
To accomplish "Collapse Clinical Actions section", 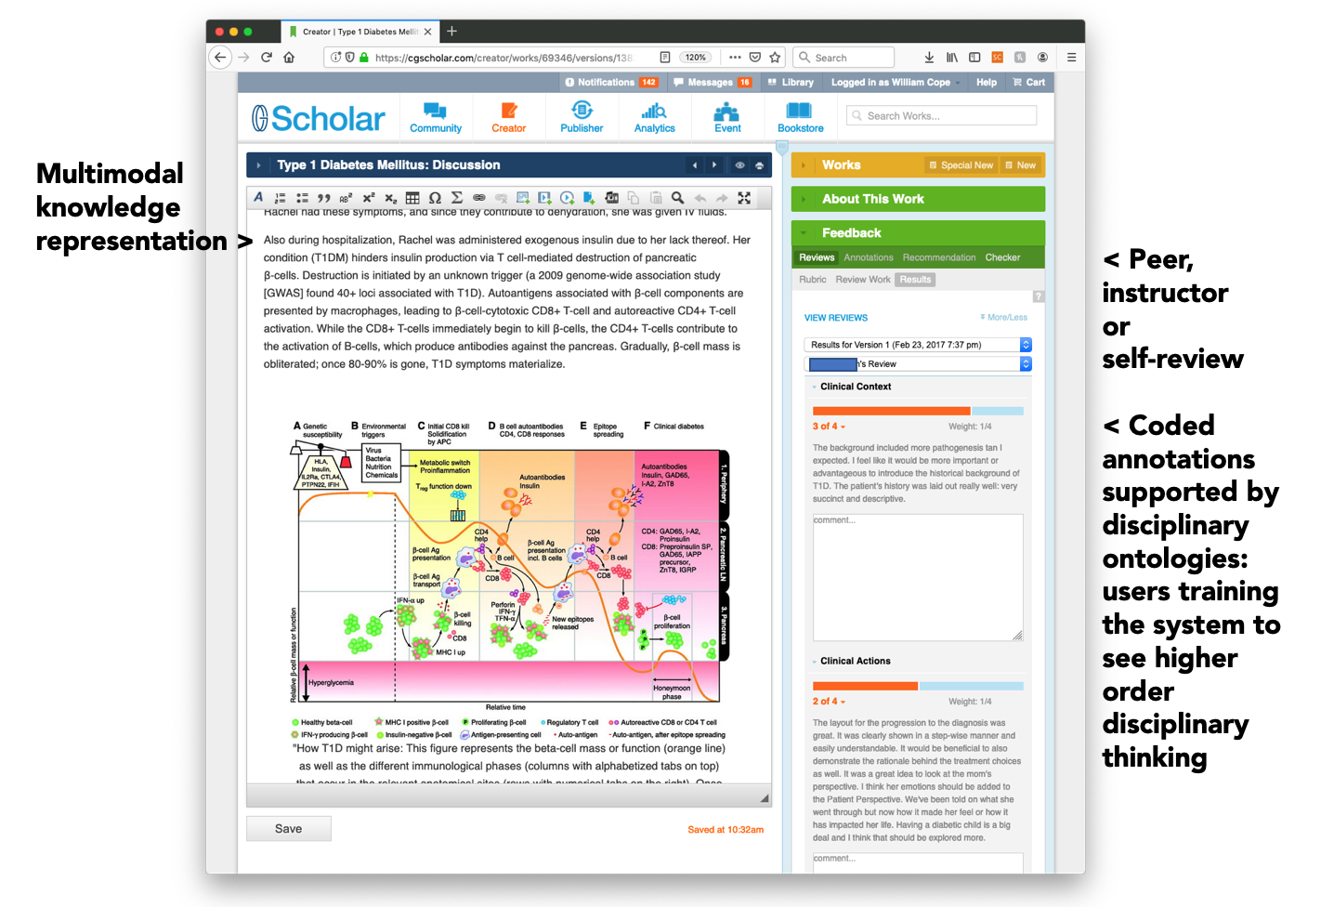I will click(815, 662).
